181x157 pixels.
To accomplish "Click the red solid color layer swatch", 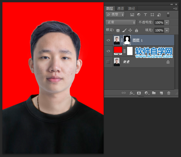I will click(x=118, y=51).
